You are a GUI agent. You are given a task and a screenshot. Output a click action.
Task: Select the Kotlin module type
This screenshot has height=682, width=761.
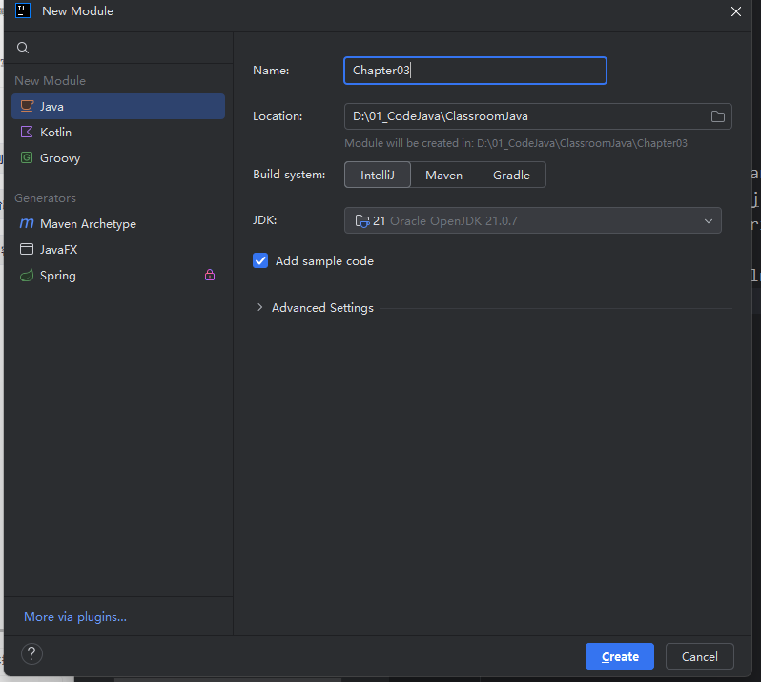(118, 132)
